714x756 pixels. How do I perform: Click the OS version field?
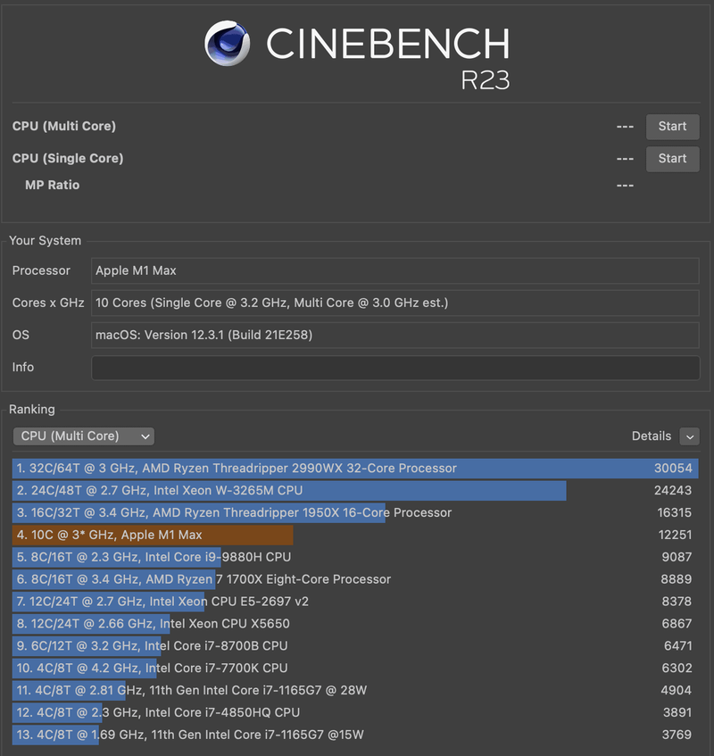pos(395,336)
